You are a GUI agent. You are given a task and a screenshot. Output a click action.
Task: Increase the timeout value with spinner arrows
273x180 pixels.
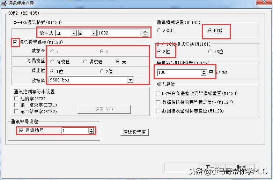[x=204, y=71]
